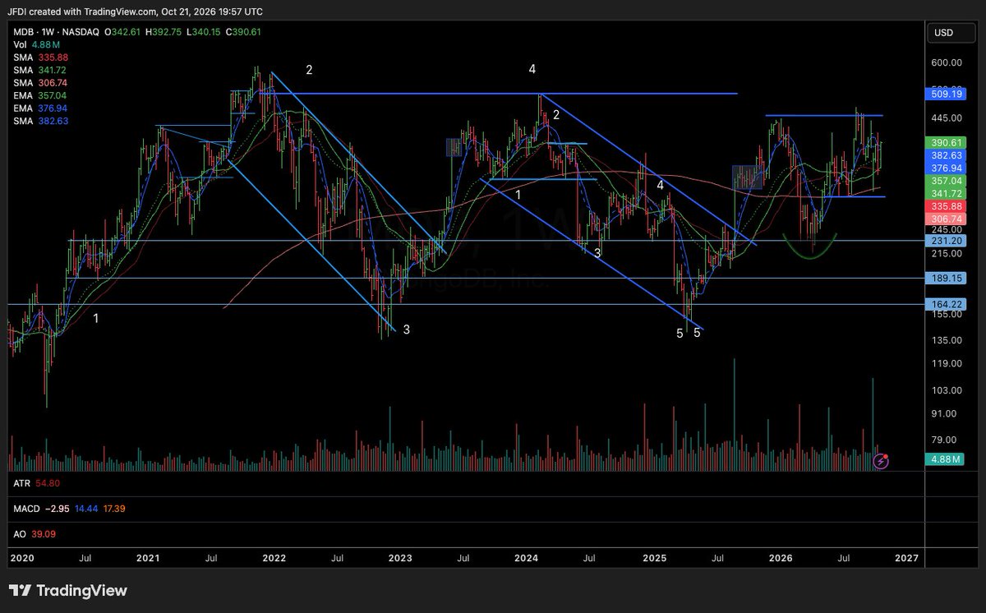Click the MACD value 17.39 in orange
Viewport: 986px width, 613px height.
tap(113, 509)
